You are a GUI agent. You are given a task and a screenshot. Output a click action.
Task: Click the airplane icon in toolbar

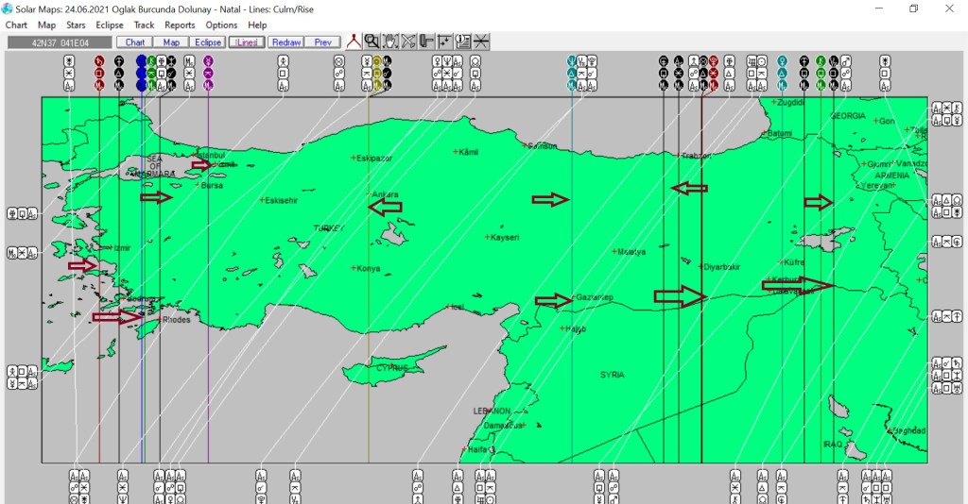pos(408,42)
